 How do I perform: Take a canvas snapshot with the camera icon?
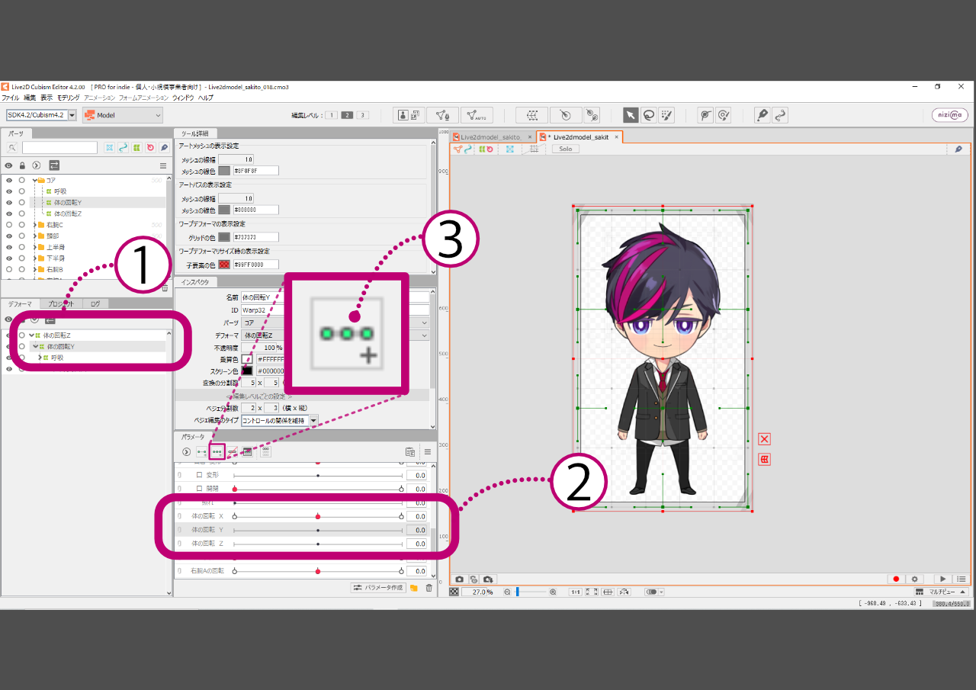coord(460,579)
